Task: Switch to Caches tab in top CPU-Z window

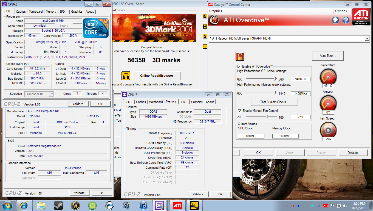Action: 21,12
